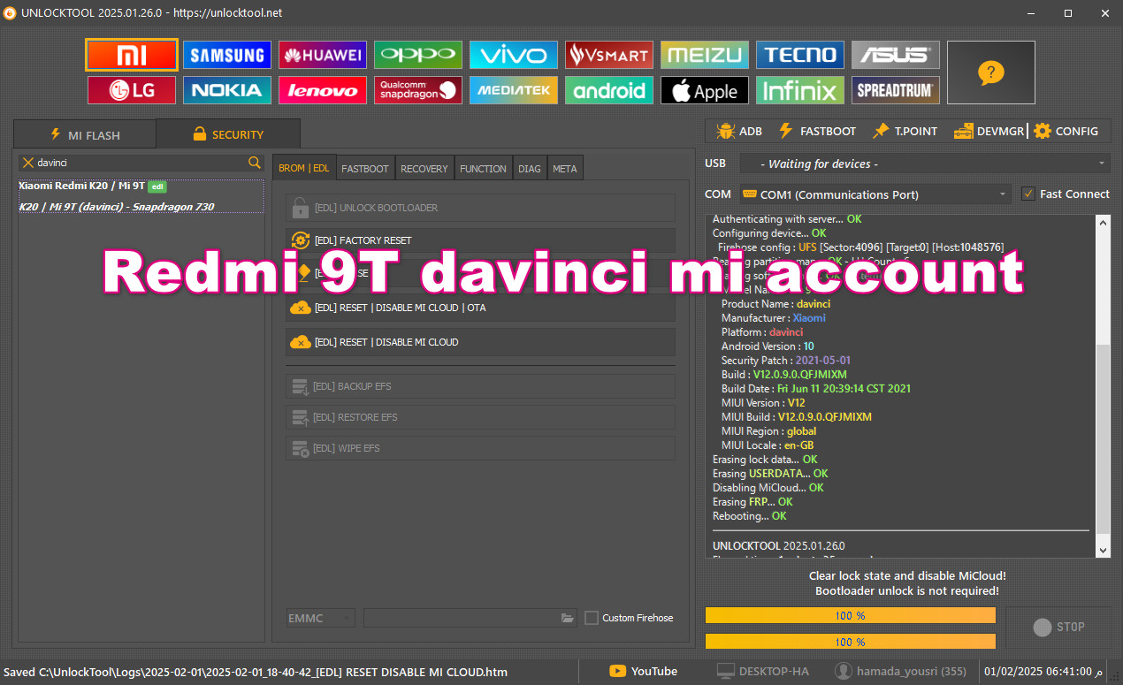Screen dimensions: 1123x685
Task: Select the DIAG tab
Action: (530, 168)
